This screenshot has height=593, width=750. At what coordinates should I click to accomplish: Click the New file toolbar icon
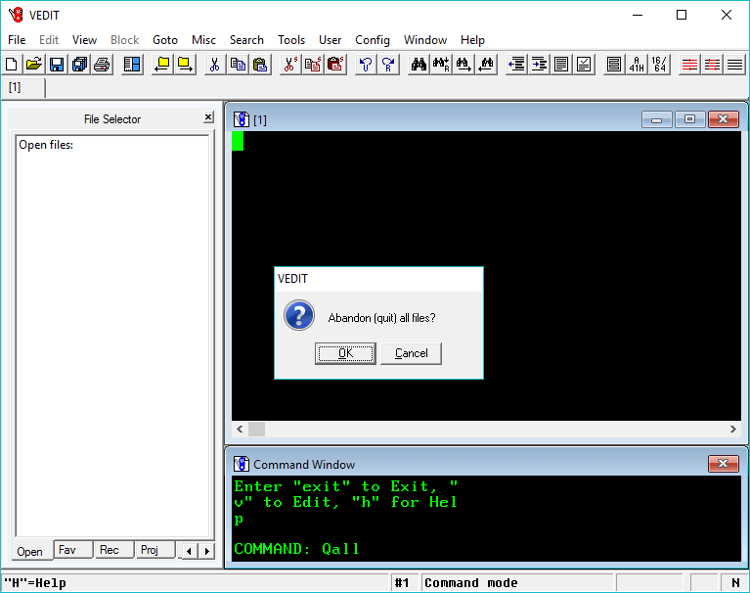tap(12, 65)
